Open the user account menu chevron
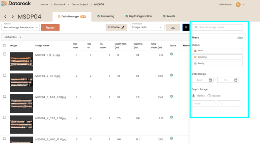260x143 pixels. [x=244, y=5]
